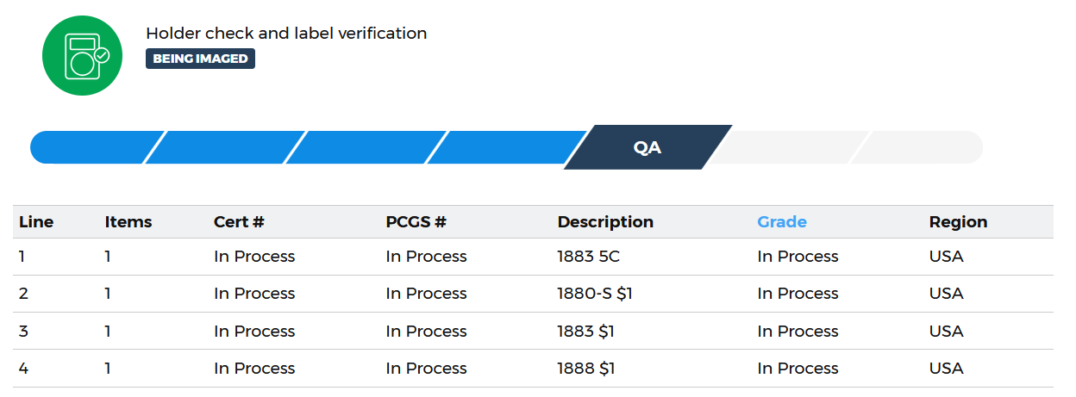Image resolution: width=1076 pixels, height=397 pixels.
Task: Click Holder check and label verification heading
Action: (286, 34)
